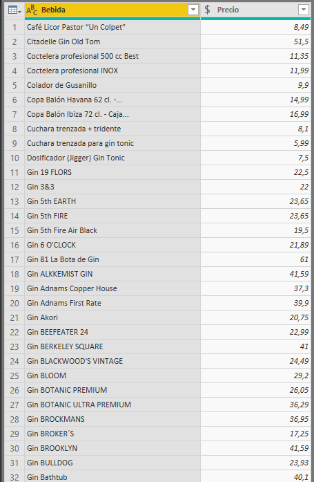The width and height of the screenshot is (314, 482).
Task: Select row number 32
Action: point(14,477)
